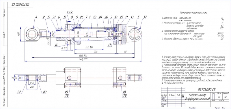The image size is (231, 109).
Task: Select the callout label 37
Action: point(145,17)
